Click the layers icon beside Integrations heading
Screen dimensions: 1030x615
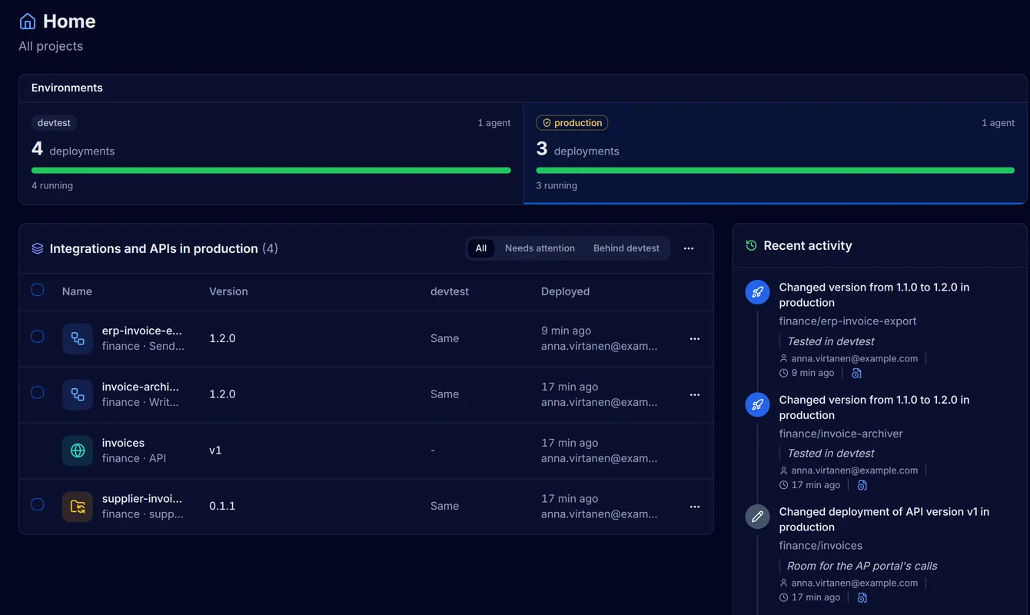(x=38, y=248)
